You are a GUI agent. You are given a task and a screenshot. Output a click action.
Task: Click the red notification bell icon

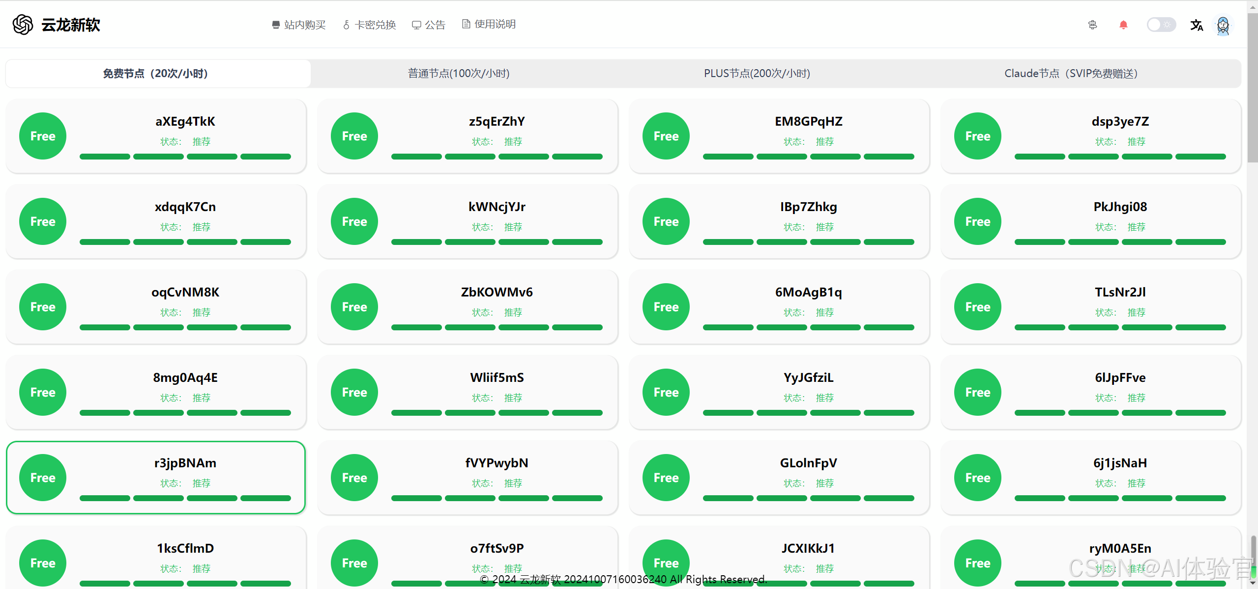tap(1123, 25)
